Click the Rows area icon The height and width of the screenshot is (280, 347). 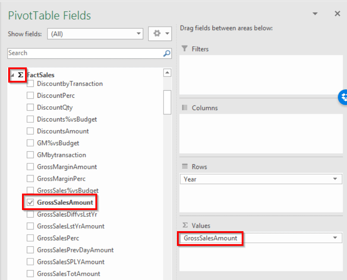[185, 166]
